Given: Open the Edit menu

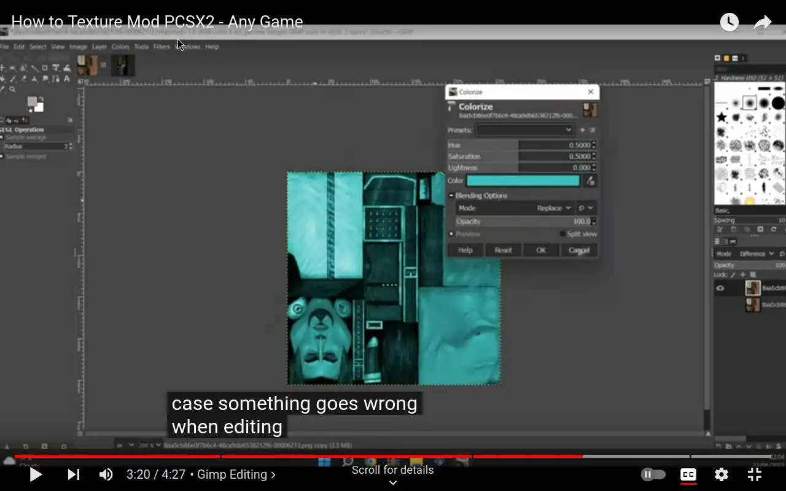Looking at the screenshot, I should [x=19, y=47].
